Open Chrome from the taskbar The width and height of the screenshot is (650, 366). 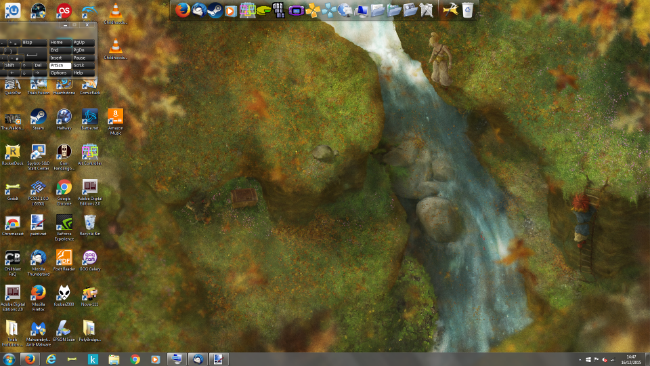(135, 359)
